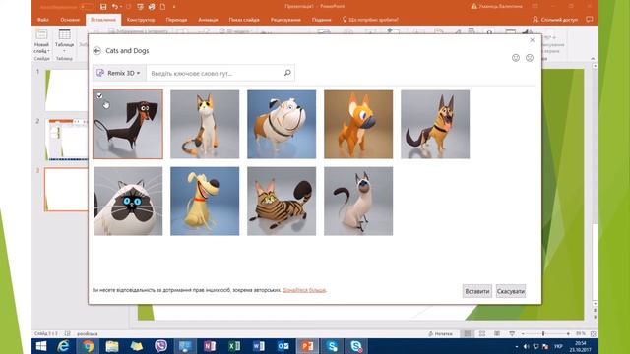The image size is (630, 354).
Task: Switch to the Home ribbon tab
Action: [70, 20]
